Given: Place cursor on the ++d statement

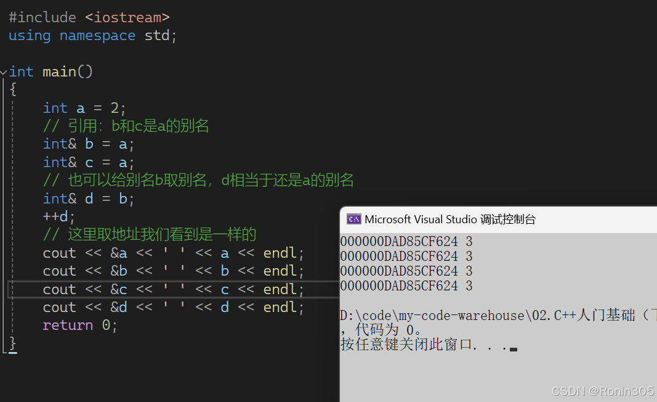Looking at the screenshot, I should pyautogui.click(x=58, y=216).
